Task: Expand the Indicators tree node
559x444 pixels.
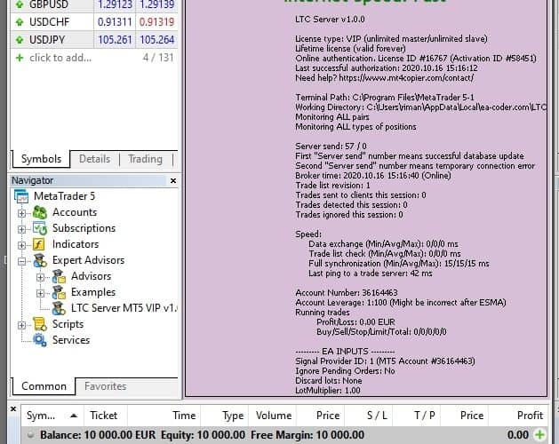Action: 21,245
